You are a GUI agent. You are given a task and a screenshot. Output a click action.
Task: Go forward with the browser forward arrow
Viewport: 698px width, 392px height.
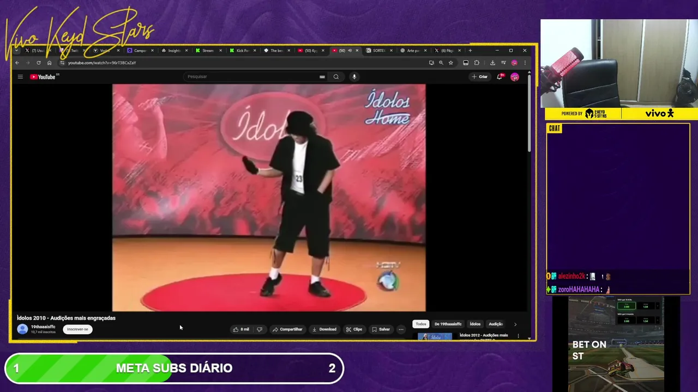pos(27,63)
